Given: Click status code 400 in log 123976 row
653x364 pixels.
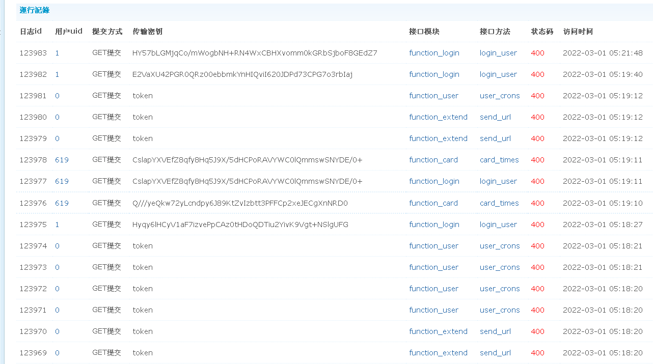Looking at the screenshot, I should [537, 203].
